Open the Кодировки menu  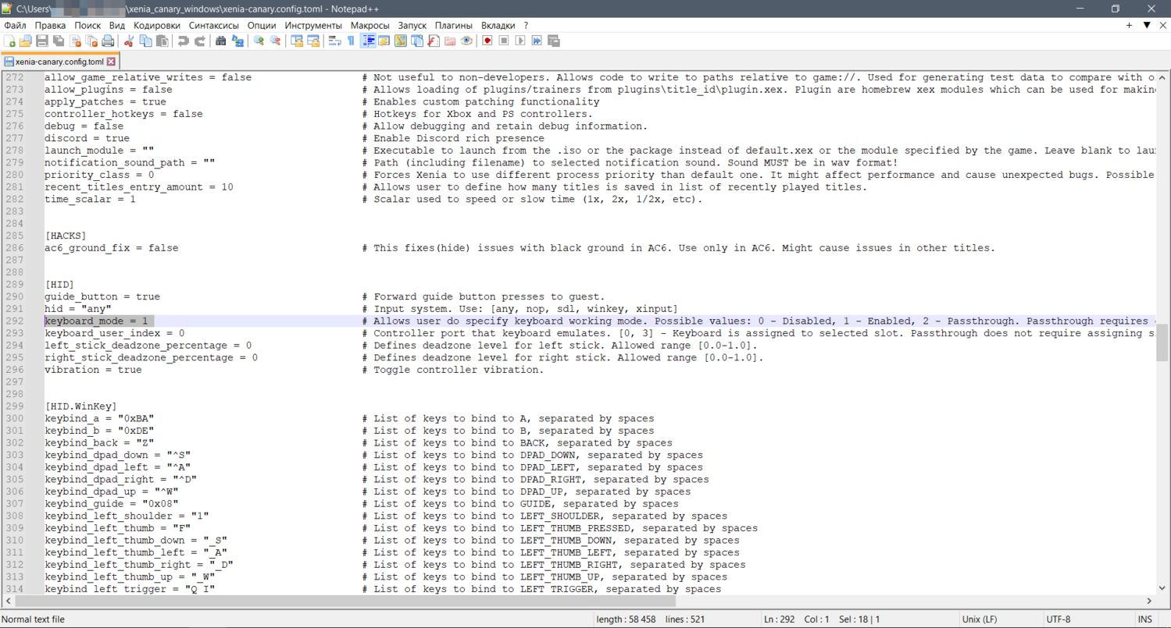coord(156,26)
